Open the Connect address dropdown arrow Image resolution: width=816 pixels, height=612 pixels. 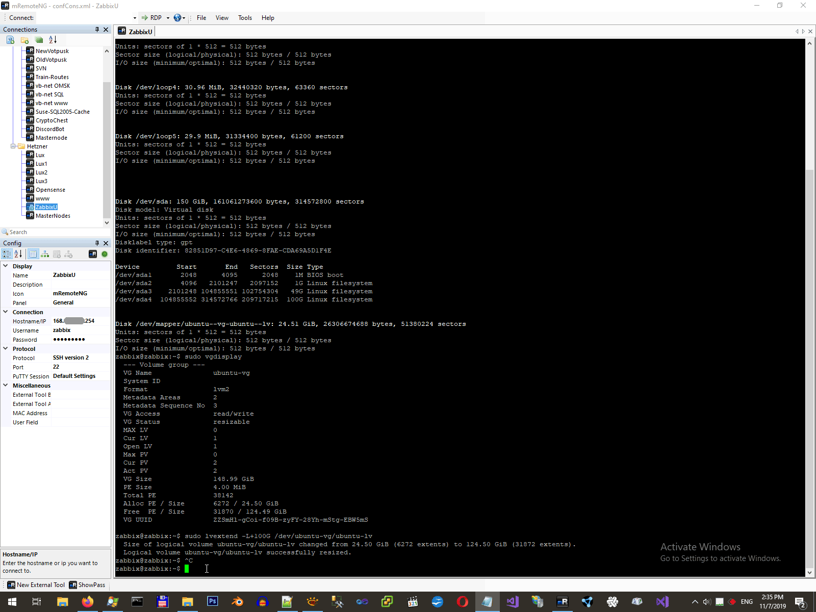(x=135, y=18)
